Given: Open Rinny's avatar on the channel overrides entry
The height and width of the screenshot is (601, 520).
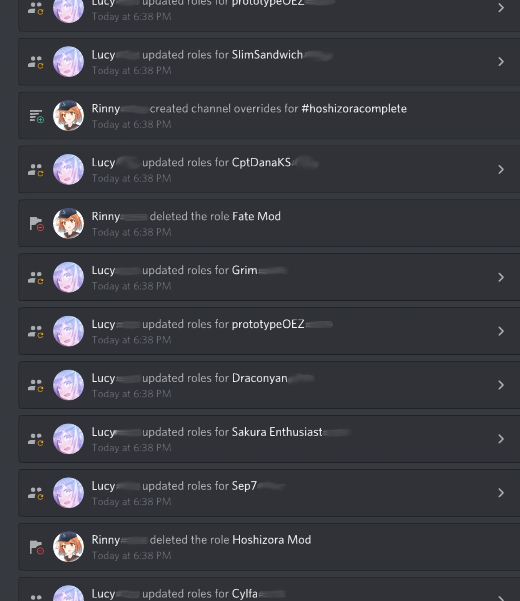Looking at the screenshot, I should click(x=68, y=116).
